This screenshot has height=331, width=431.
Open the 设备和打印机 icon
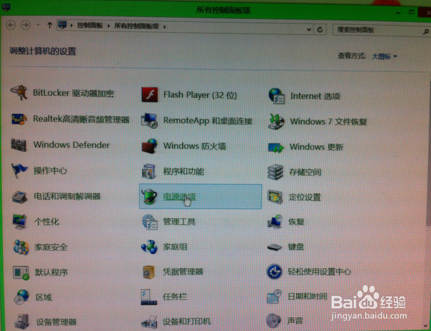[x=149, y=322]
